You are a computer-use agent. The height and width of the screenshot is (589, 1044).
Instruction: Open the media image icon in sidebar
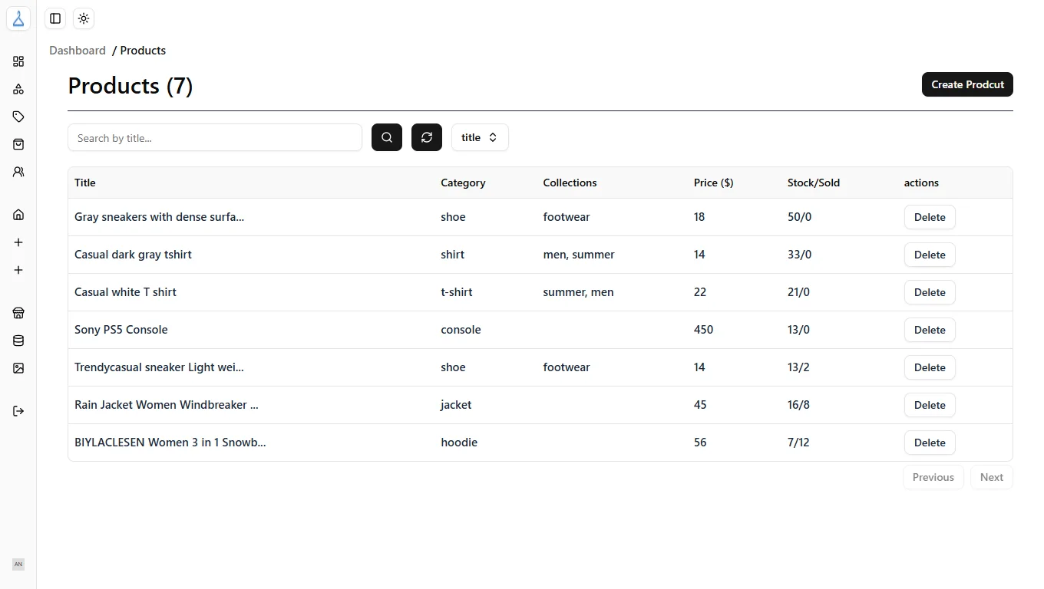(x=18, y=368)
